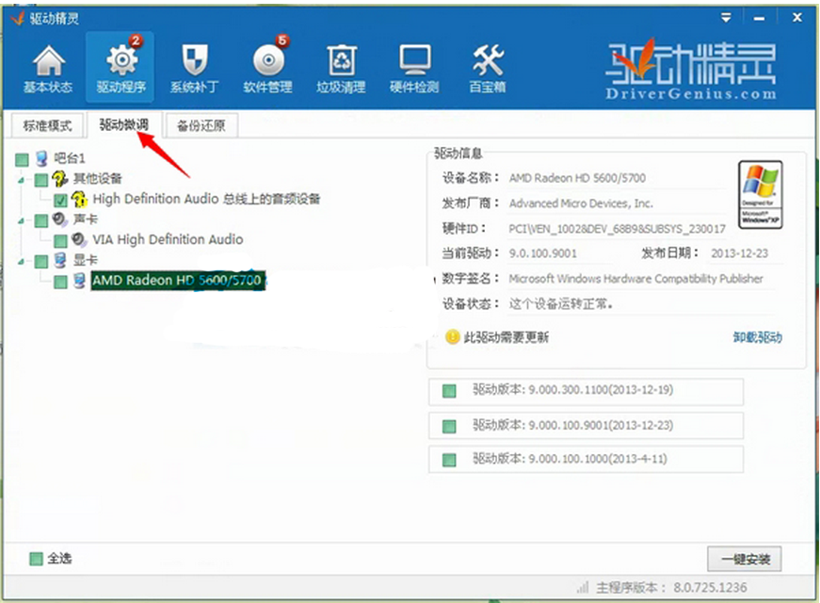820x603 pixels.
Task: Open the 系统补丁 shield section
Action: 194,69
